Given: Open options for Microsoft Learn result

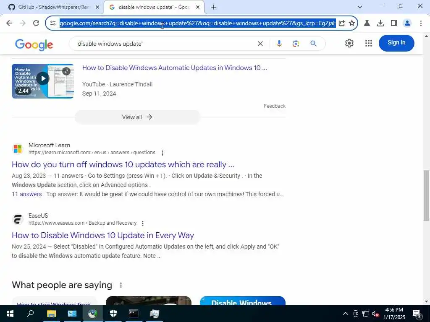Looking at the screenshot, I should click(163, 153).
